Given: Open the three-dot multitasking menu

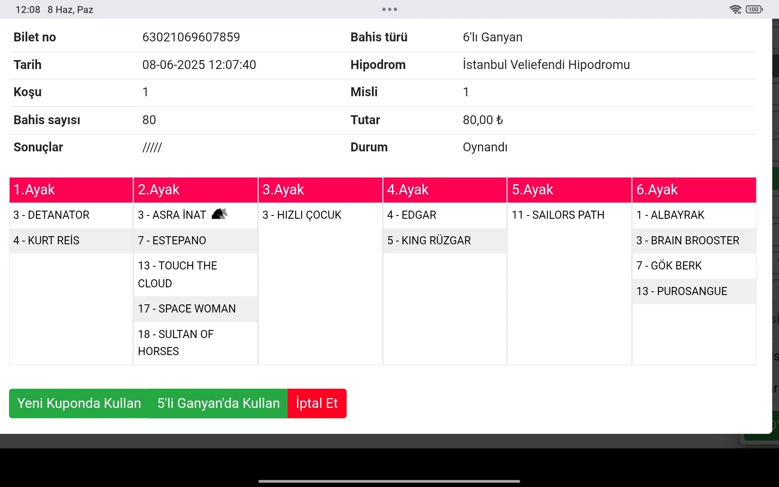Looking at the screenshot, I should (x=389, y=9).
